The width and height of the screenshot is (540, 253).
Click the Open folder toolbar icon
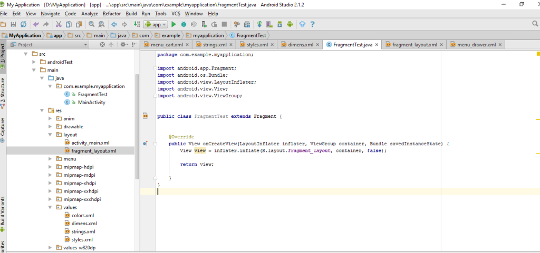point(4,24)
